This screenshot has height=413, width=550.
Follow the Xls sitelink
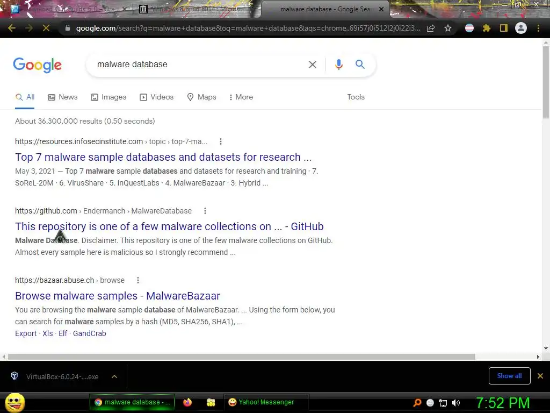coord(48,333)
